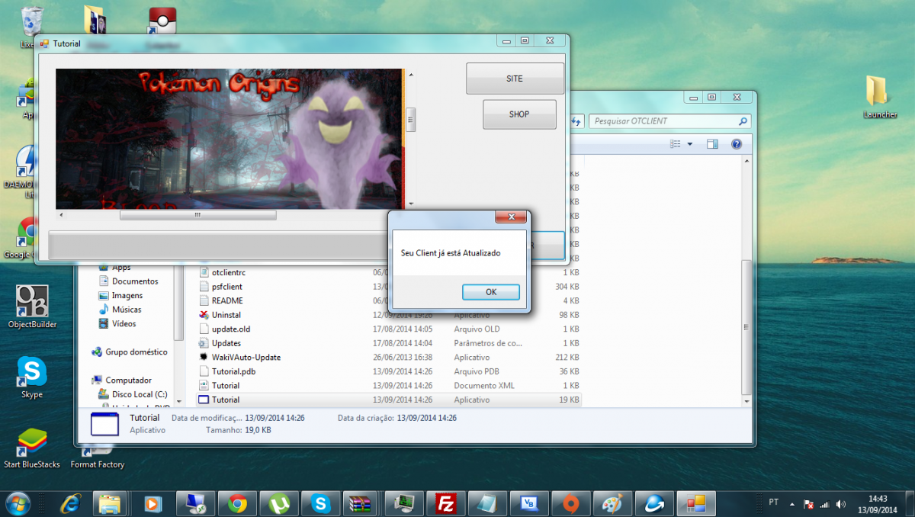Open WinRAR from the taskbar

[x=358, y=503]
